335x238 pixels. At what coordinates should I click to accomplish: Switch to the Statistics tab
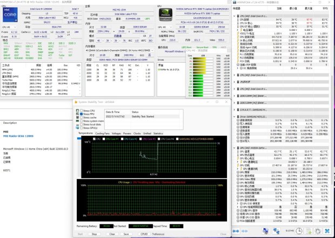tap(158, 134)
